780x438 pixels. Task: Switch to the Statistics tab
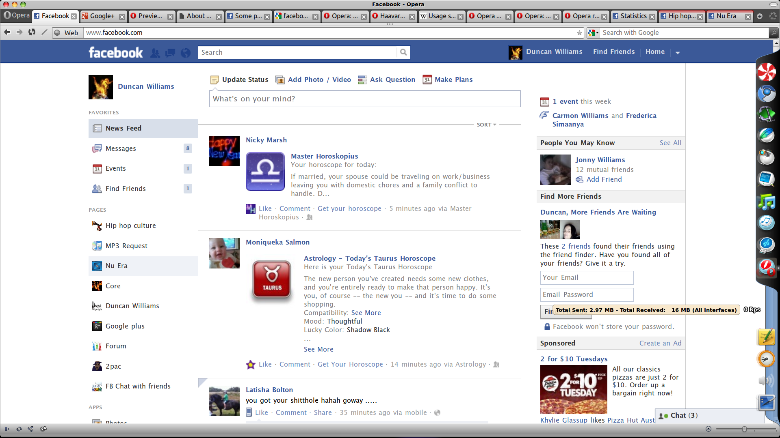[x=633, y=16]
